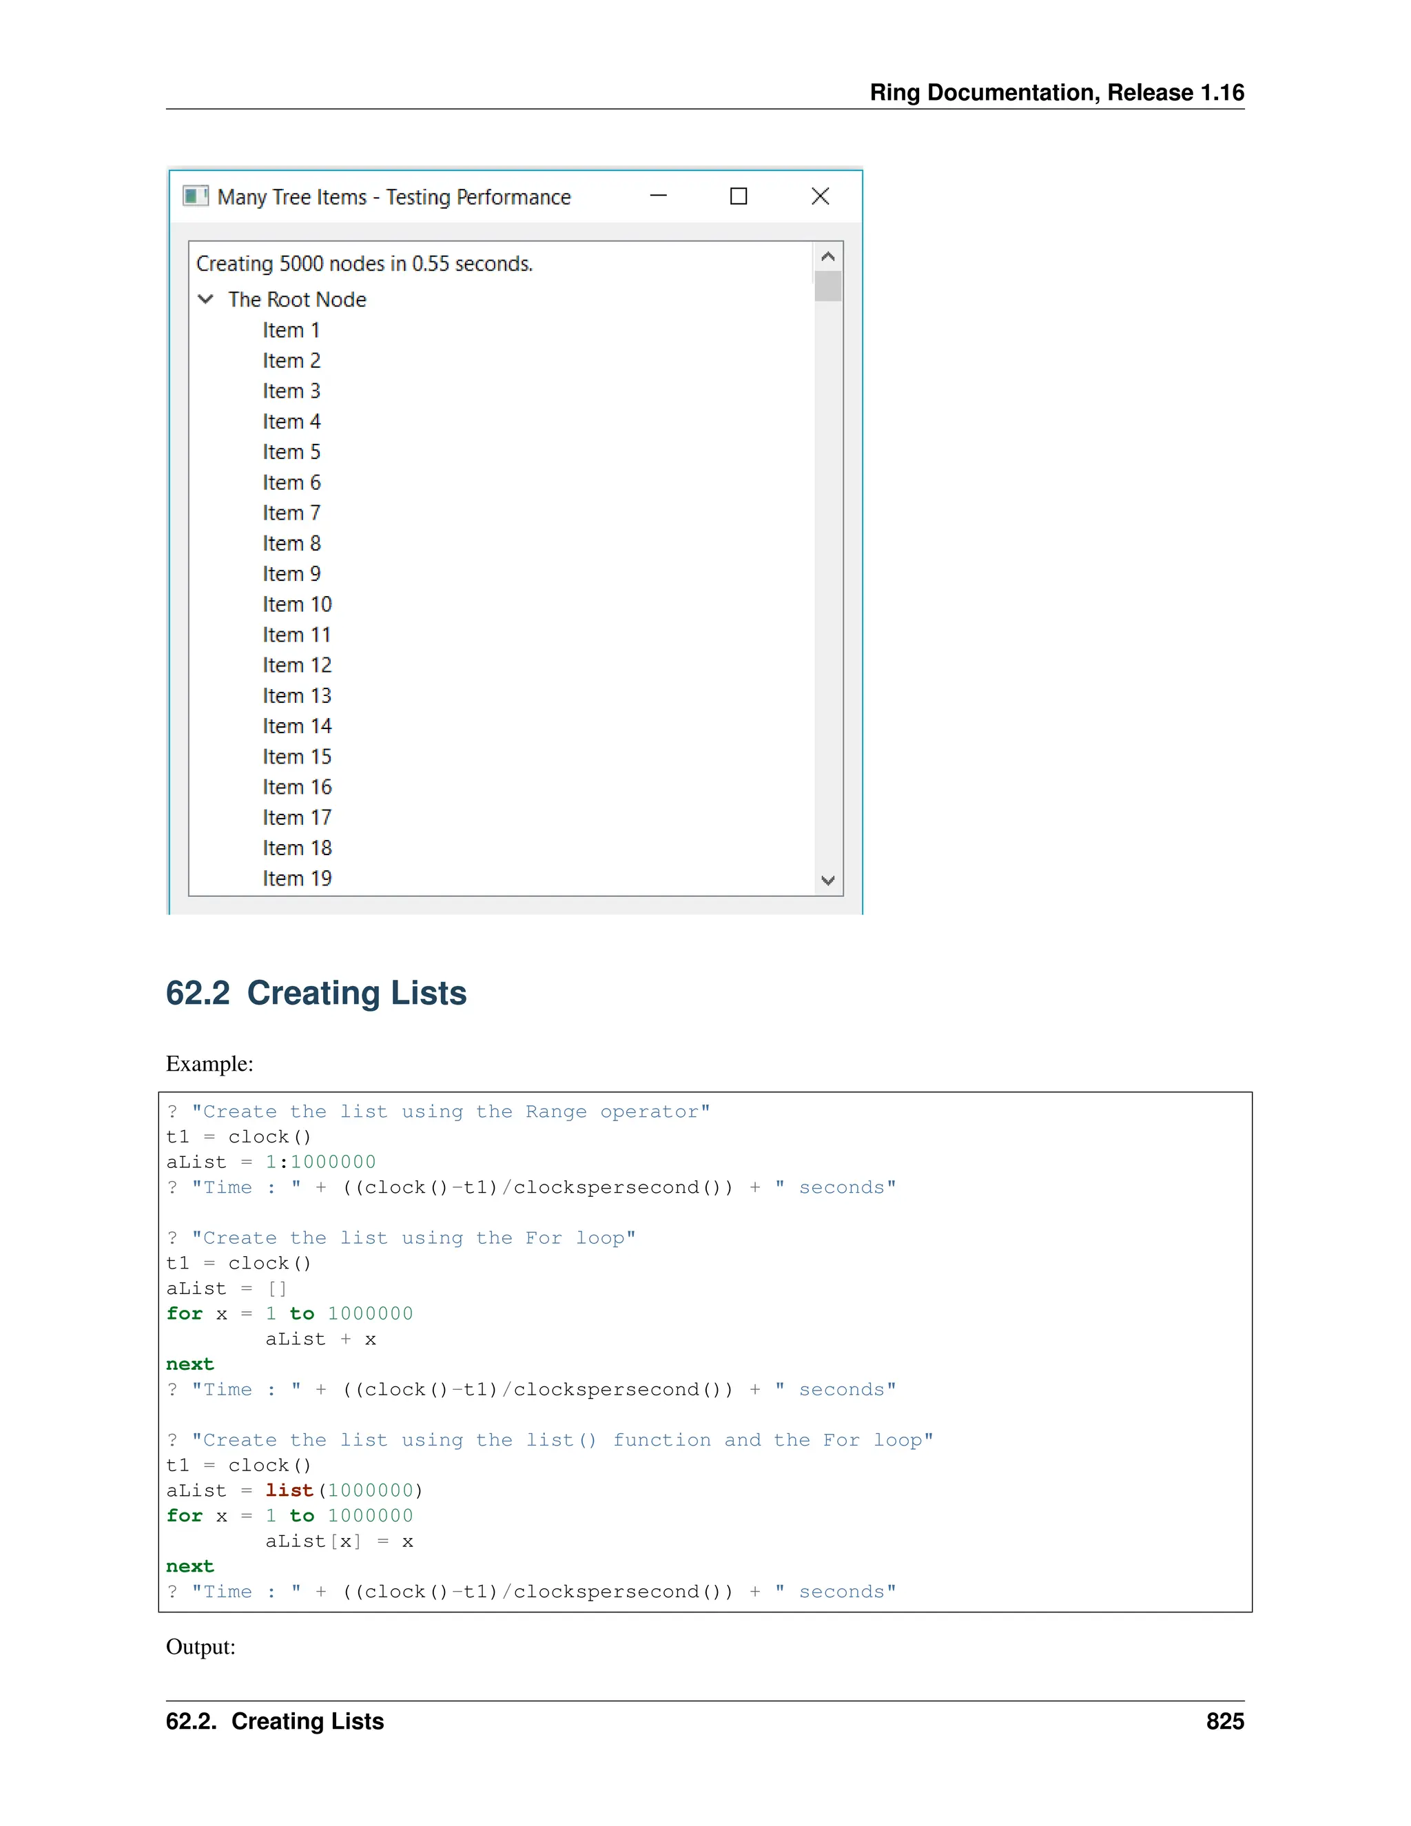1411x1826 pixels.
Task: Click the window app icon in title bar
Action: point(195,196)
